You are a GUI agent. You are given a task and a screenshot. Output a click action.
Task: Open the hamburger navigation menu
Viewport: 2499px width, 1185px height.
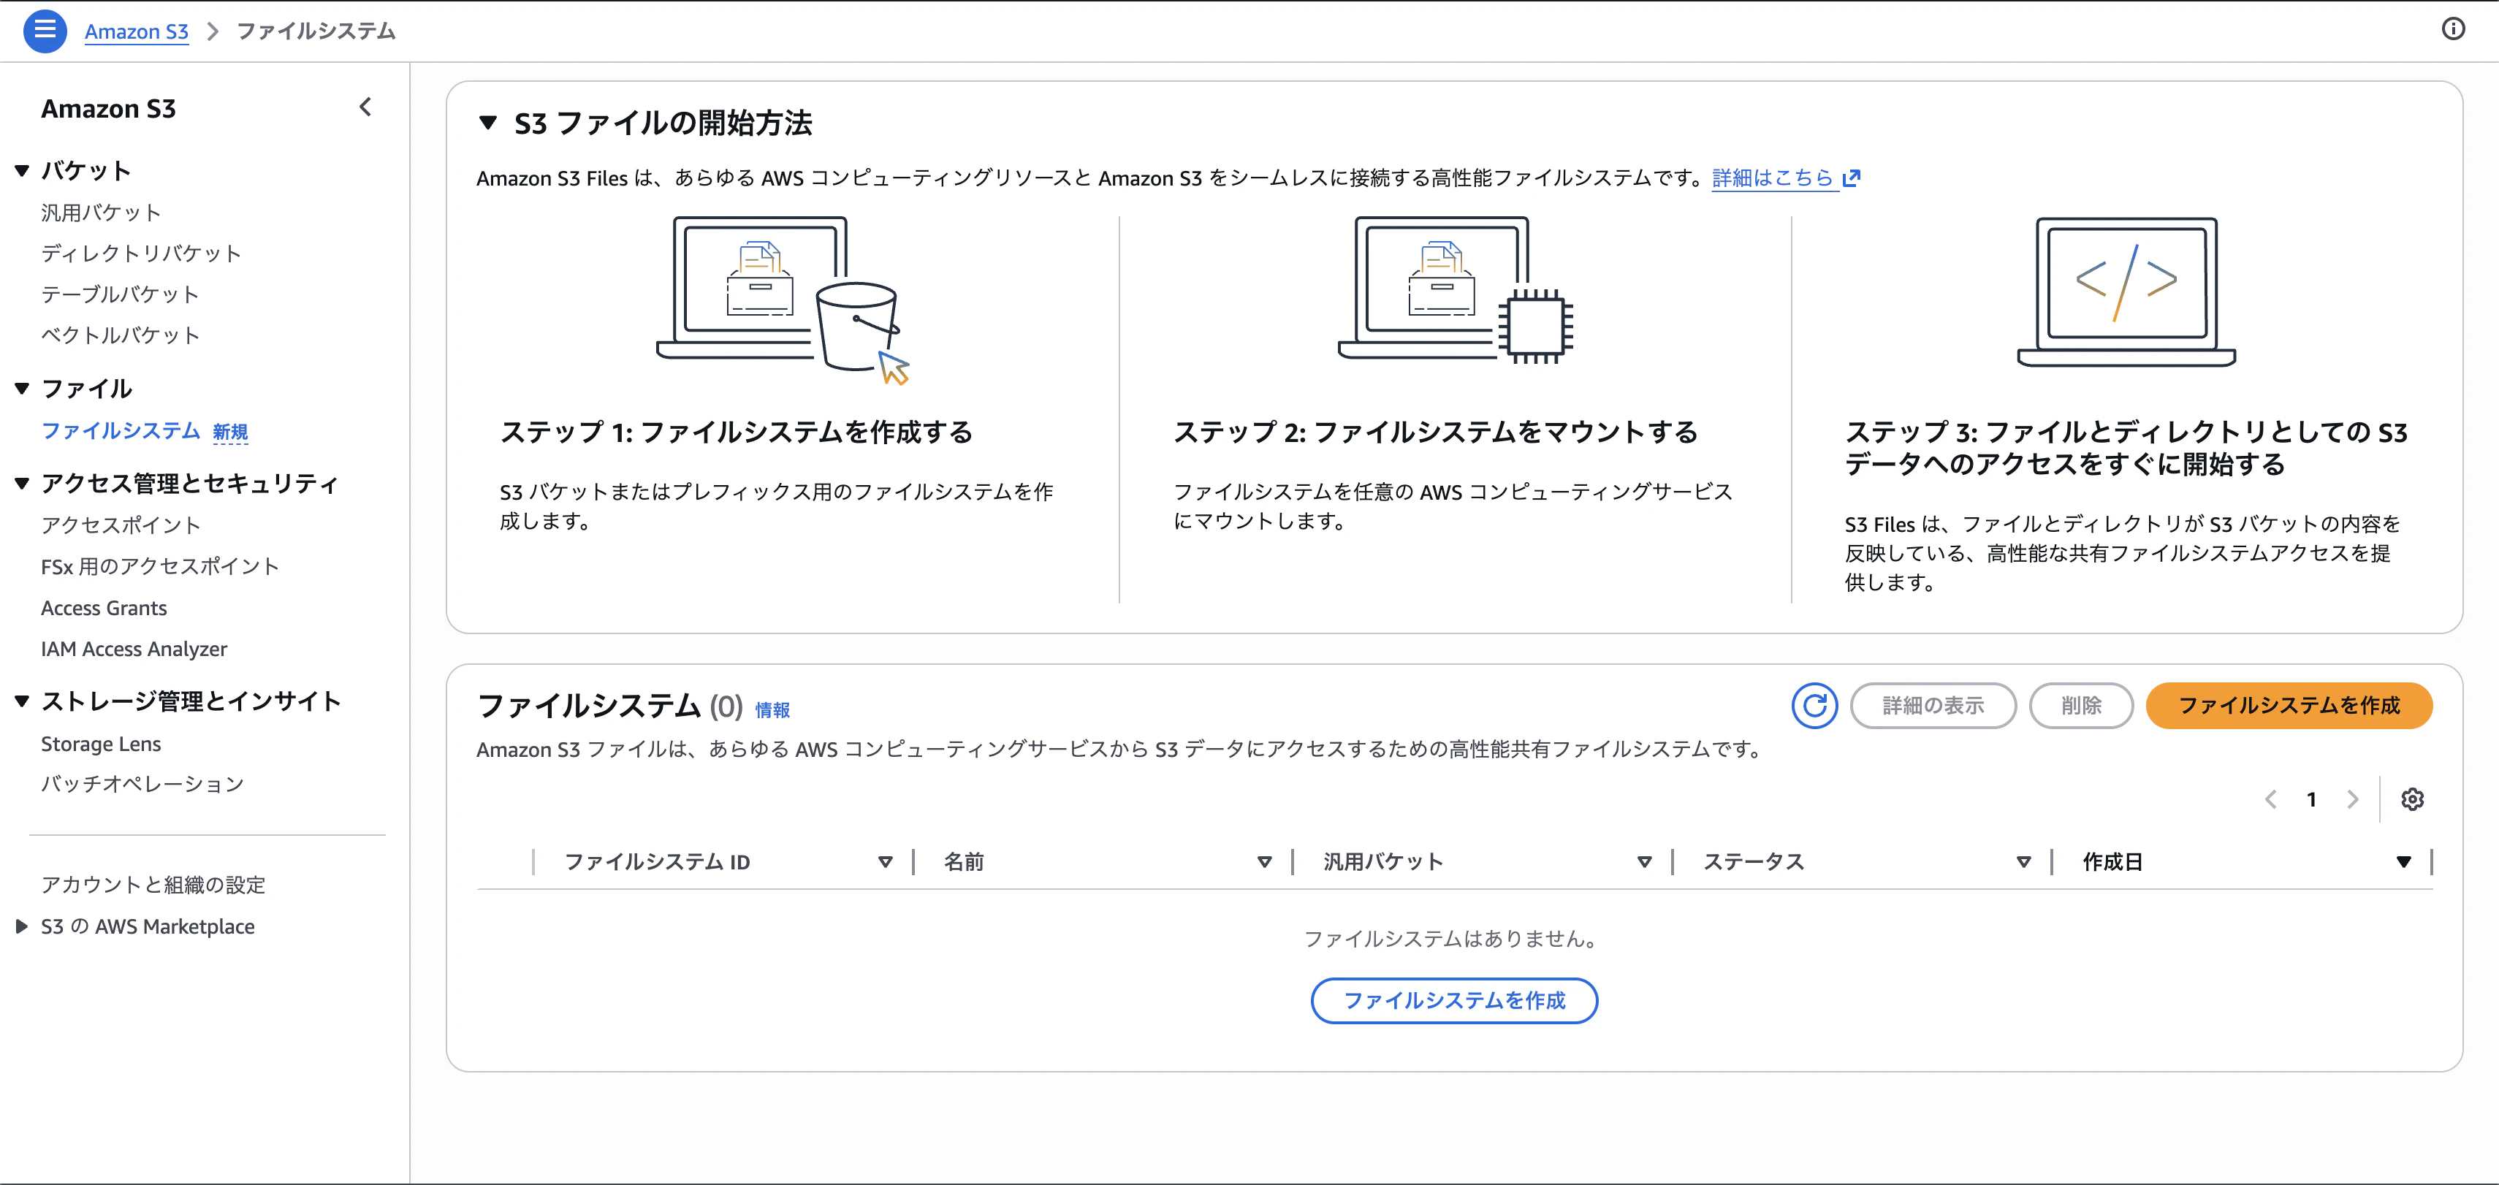click(x=45, y=31)
